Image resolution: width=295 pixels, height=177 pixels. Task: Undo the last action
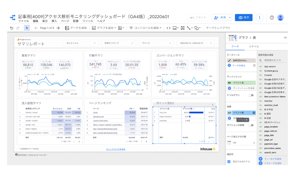(12, 28)
